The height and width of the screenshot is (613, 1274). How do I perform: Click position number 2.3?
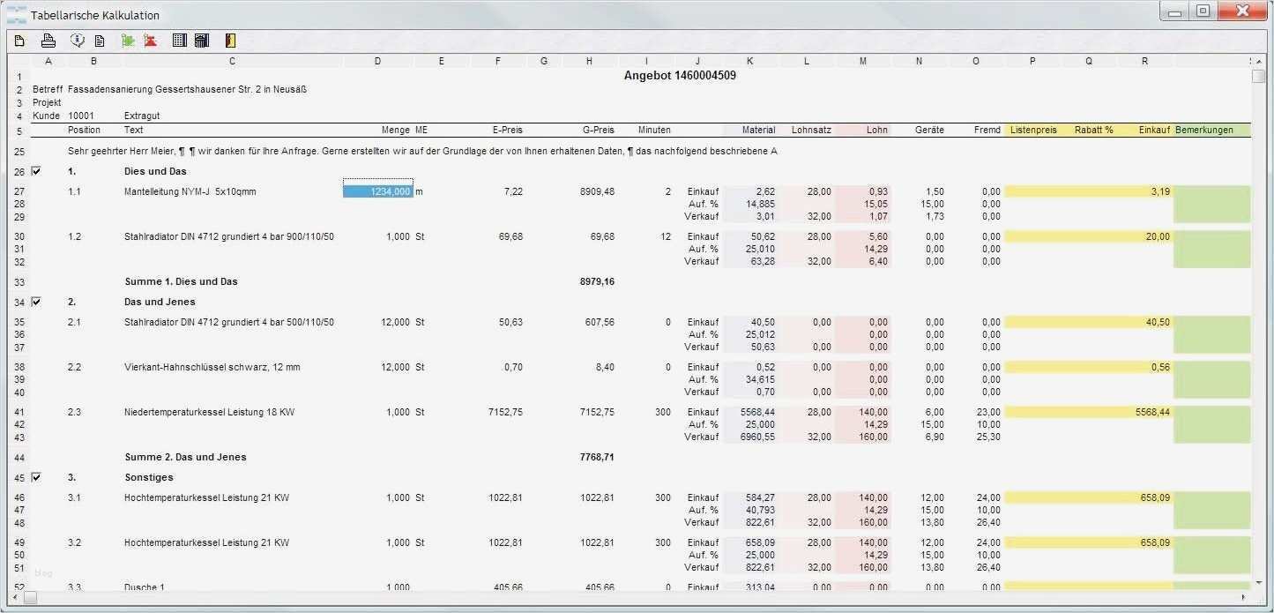coord(74,412)
